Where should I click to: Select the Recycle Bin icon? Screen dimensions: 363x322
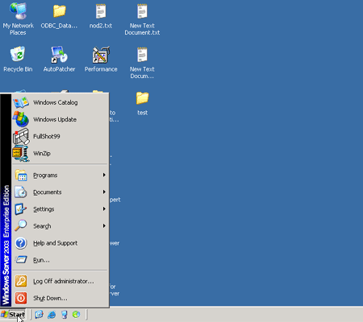[18, 60]
